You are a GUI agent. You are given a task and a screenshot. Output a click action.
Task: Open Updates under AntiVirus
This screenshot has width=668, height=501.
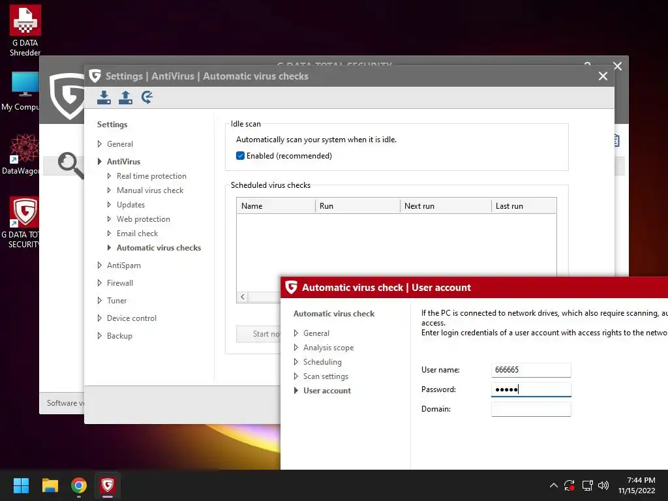(x=130, y=205)
